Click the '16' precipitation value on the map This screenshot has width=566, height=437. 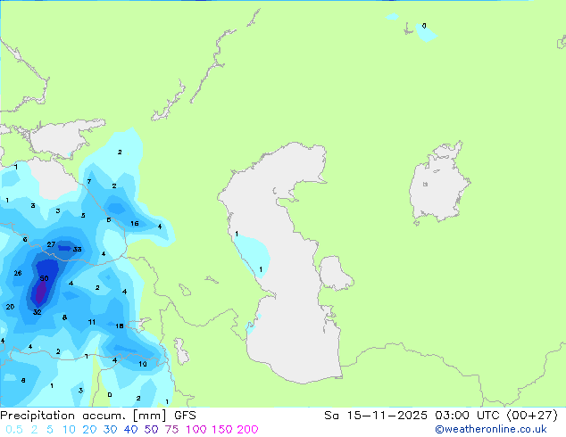(x=135, y=224)
